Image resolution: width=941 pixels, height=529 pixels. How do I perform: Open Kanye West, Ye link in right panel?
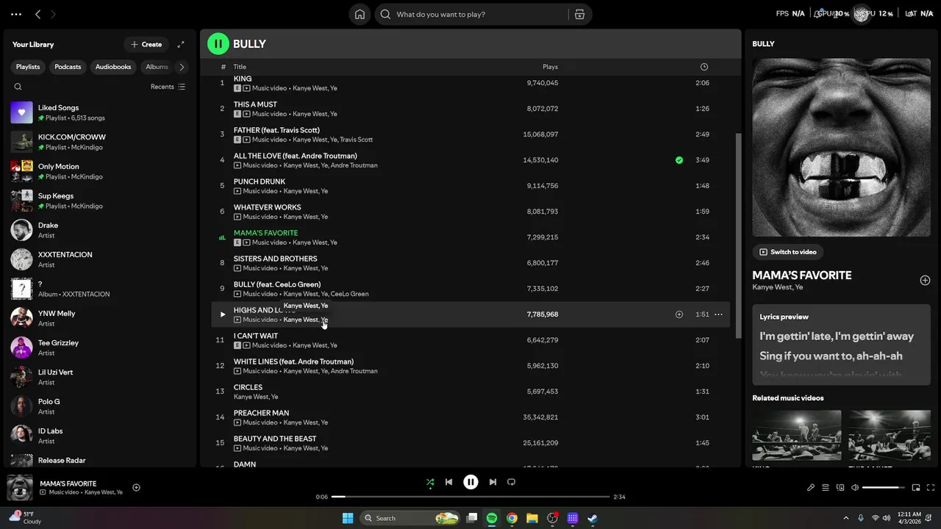click(777, 287)
